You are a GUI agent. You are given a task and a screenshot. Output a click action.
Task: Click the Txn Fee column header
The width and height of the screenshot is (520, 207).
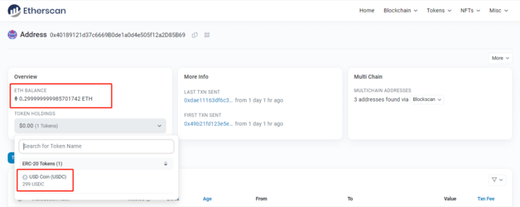[x=486, y=198]
